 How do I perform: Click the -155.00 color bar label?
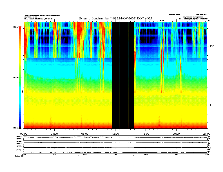(x=15, y=128)
